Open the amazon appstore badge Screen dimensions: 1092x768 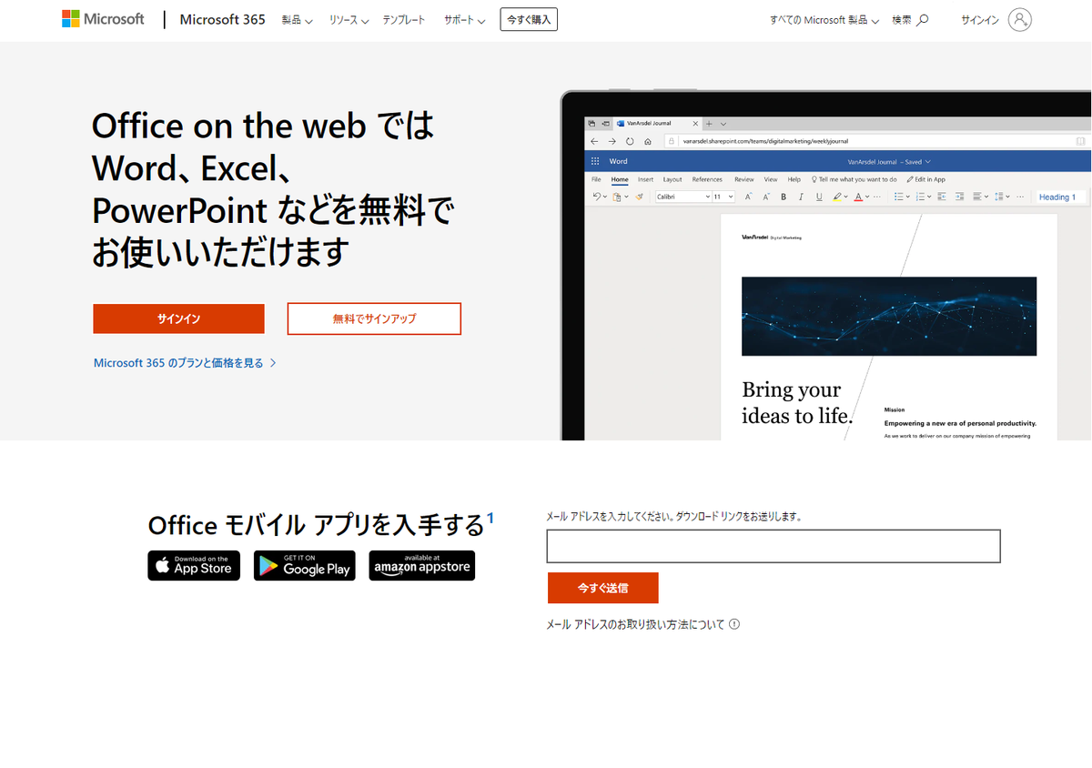tap(422, 565)
